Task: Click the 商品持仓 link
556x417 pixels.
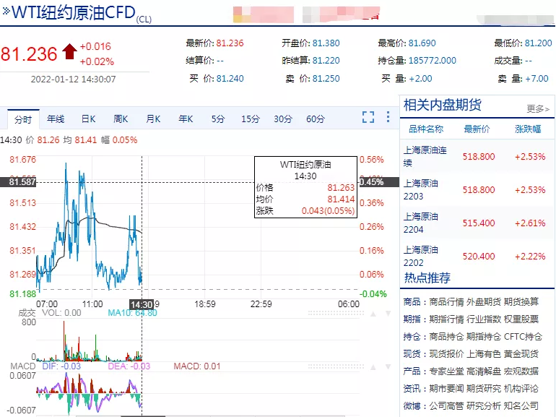Action: coord(446,337)
